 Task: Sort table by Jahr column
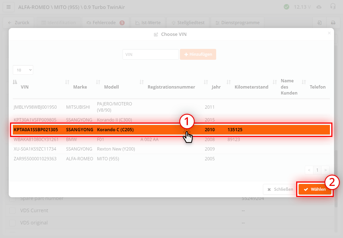click(x=206, y=82)
